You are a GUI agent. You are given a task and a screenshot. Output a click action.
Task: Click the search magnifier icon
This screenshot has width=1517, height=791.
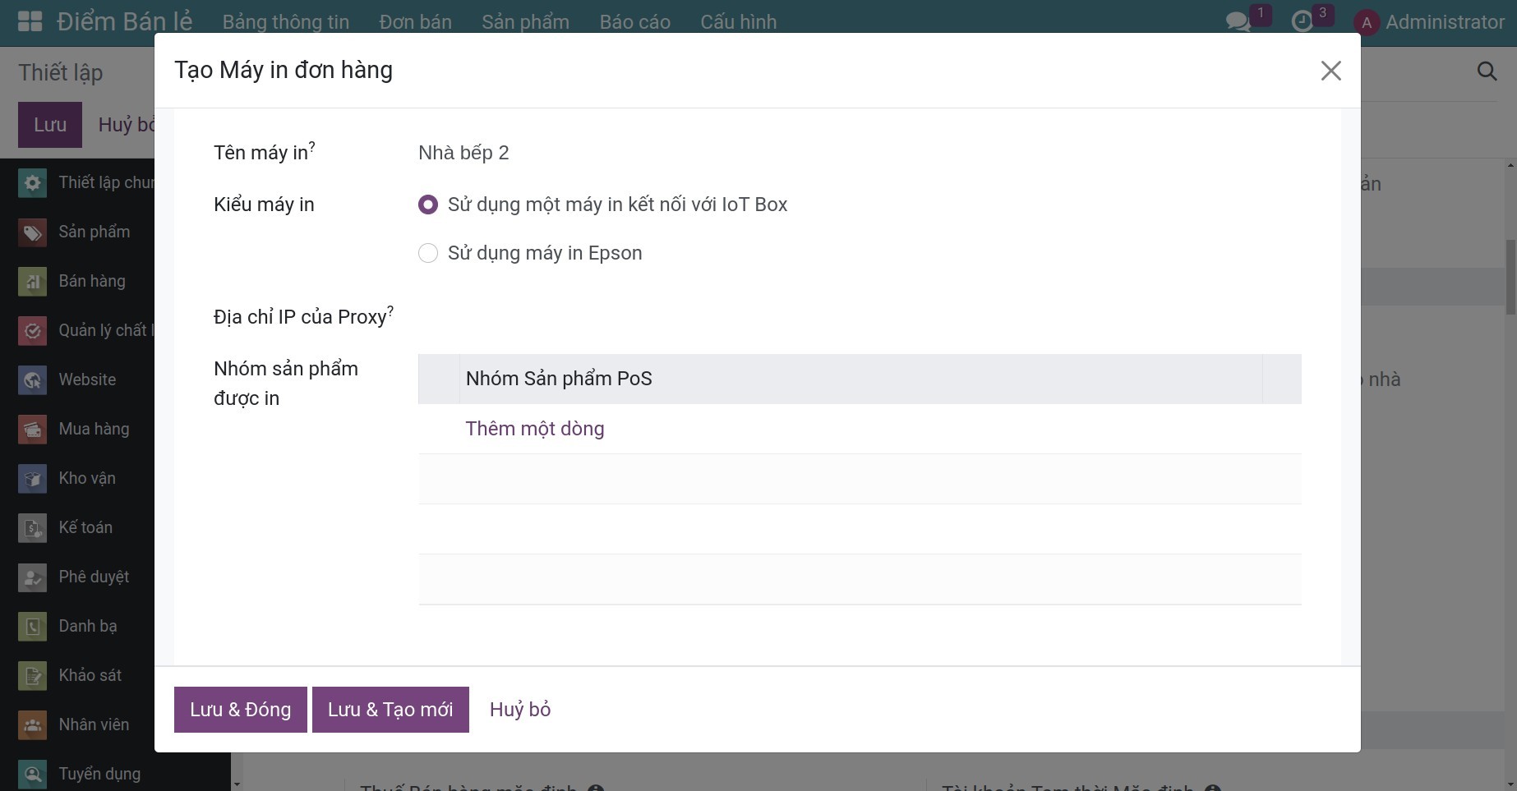point(1487,71)
